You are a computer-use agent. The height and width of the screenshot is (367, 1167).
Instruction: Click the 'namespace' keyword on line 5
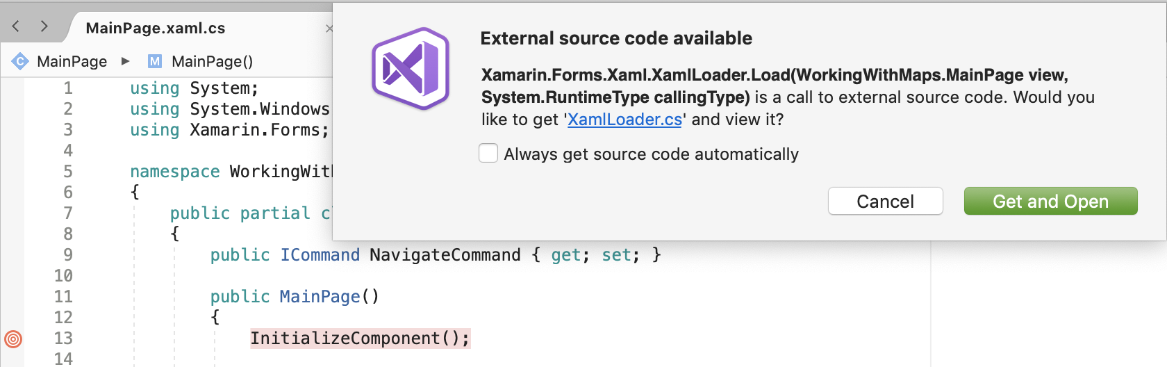click(x=174, y=172)
